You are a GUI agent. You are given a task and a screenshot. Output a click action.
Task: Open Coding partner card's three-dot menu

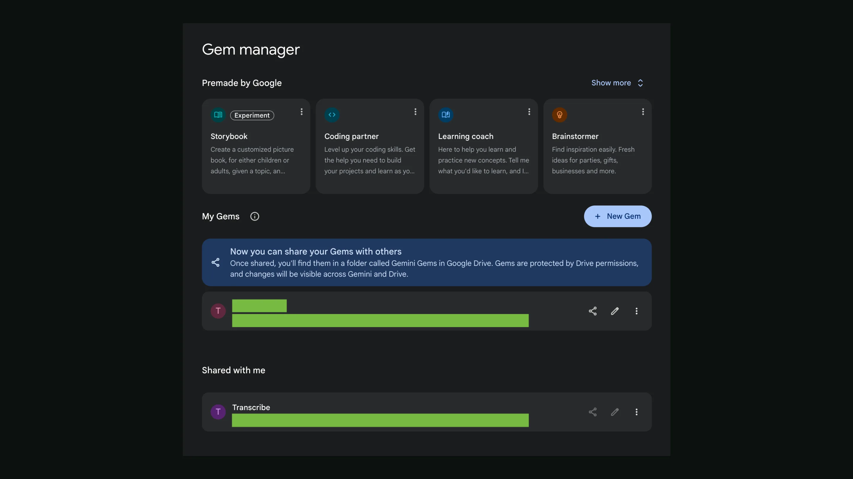[x=415, y=112]
